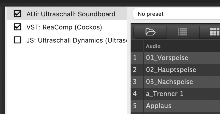The width and height of the screenshot is (220, 114).
Task: Click the row number 4 cell
Action: click(135, 94)
